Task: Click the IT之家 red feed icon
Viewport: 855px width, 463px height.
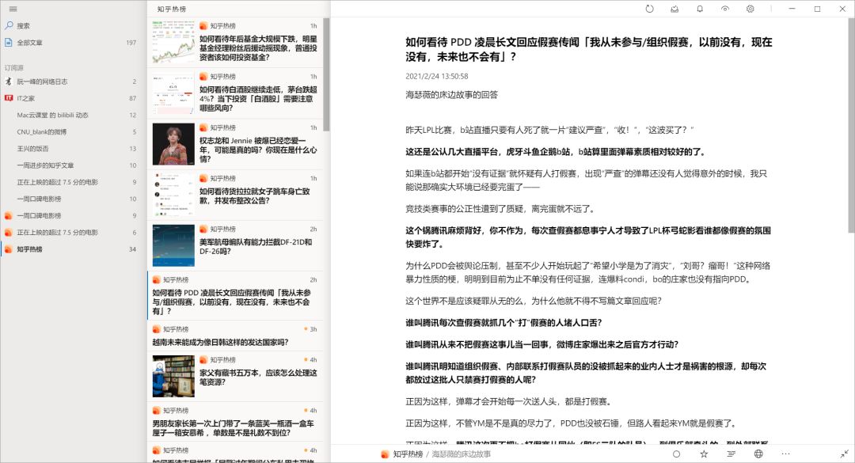Action: [9, 98]
